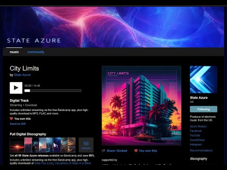
Task: Click the discography heading
Action: click(199, 159)
